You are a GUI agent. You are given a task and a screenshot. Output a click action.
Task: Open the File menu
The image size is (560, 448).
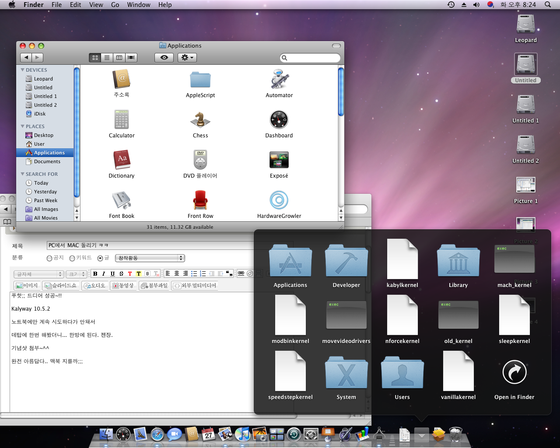(56, 5)
